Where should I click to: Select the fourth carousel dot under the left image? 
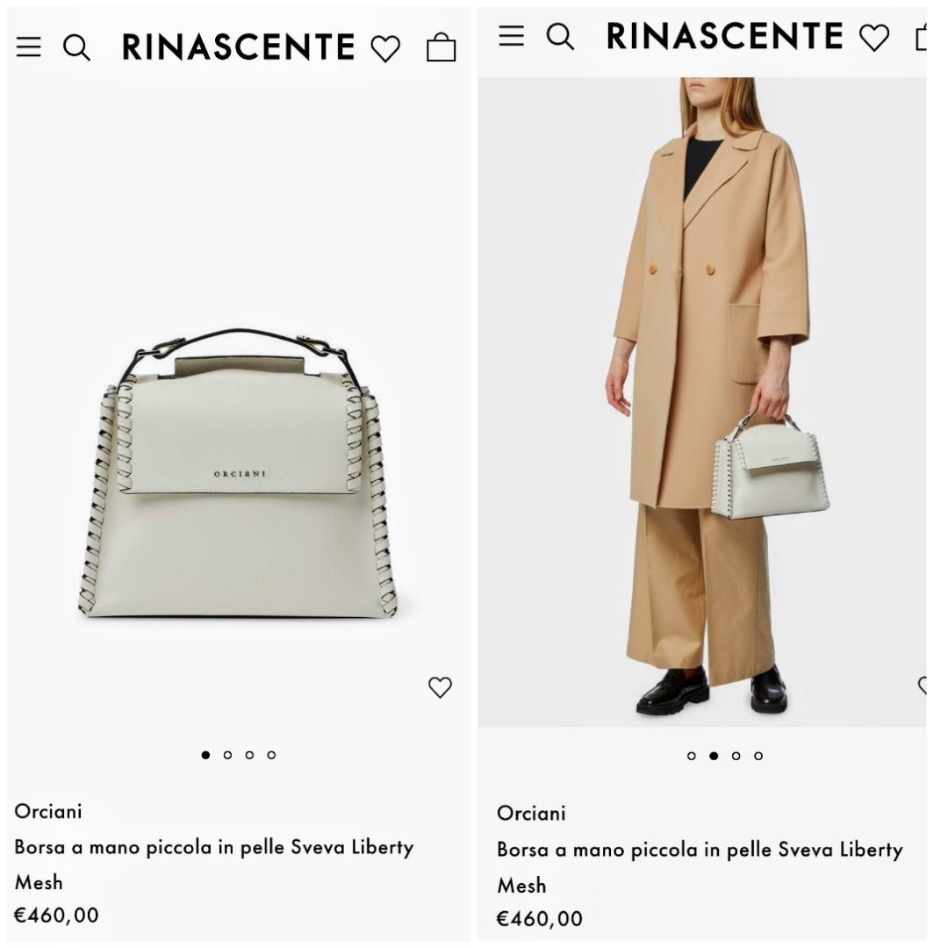pos(271,755)
